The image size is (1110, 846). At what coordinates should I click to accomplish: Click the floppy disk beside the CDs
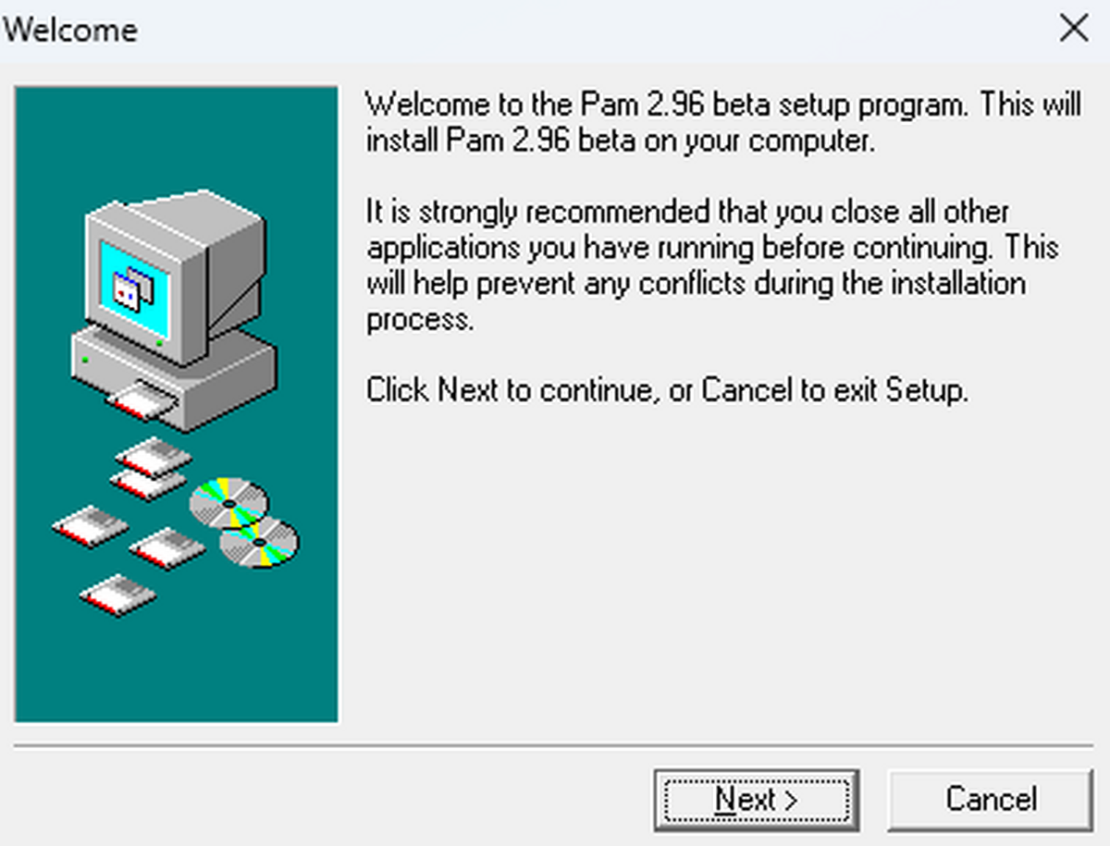coord(167,548)
